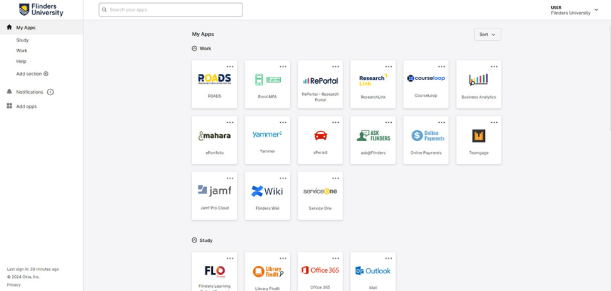Click the ePortfolio tile label
The height and width of the screenshot is (291, 611).
(214, 152)
